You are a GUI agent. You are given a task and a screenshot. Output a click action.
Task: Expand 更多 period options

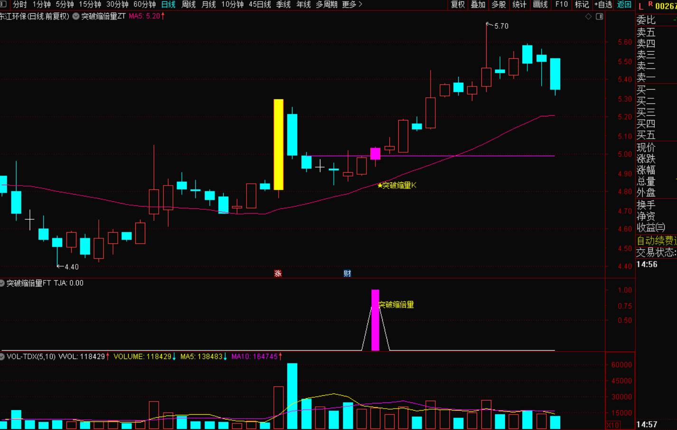pos(352,4)
